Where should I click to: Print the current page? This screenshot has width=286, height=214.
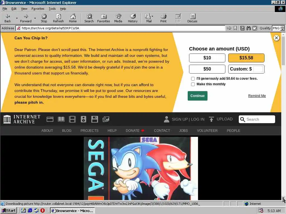coord(163,18)
